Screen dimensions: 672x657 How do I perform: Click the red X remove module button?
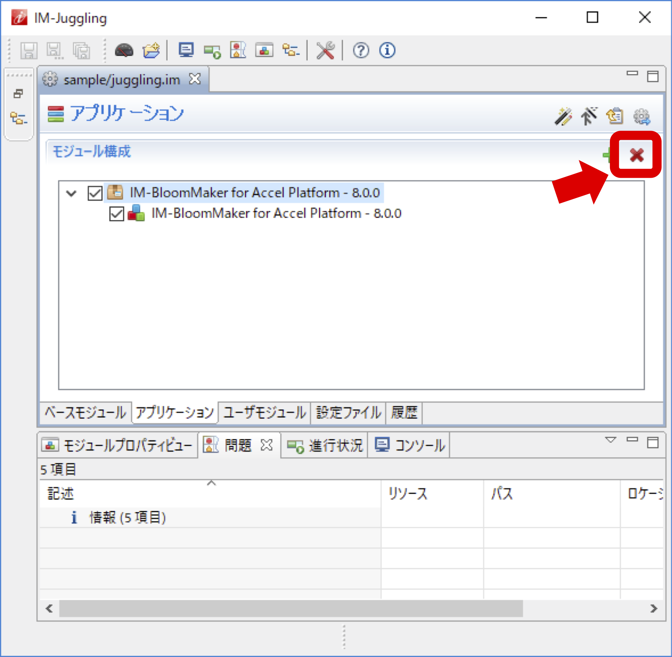pos(637,155)
